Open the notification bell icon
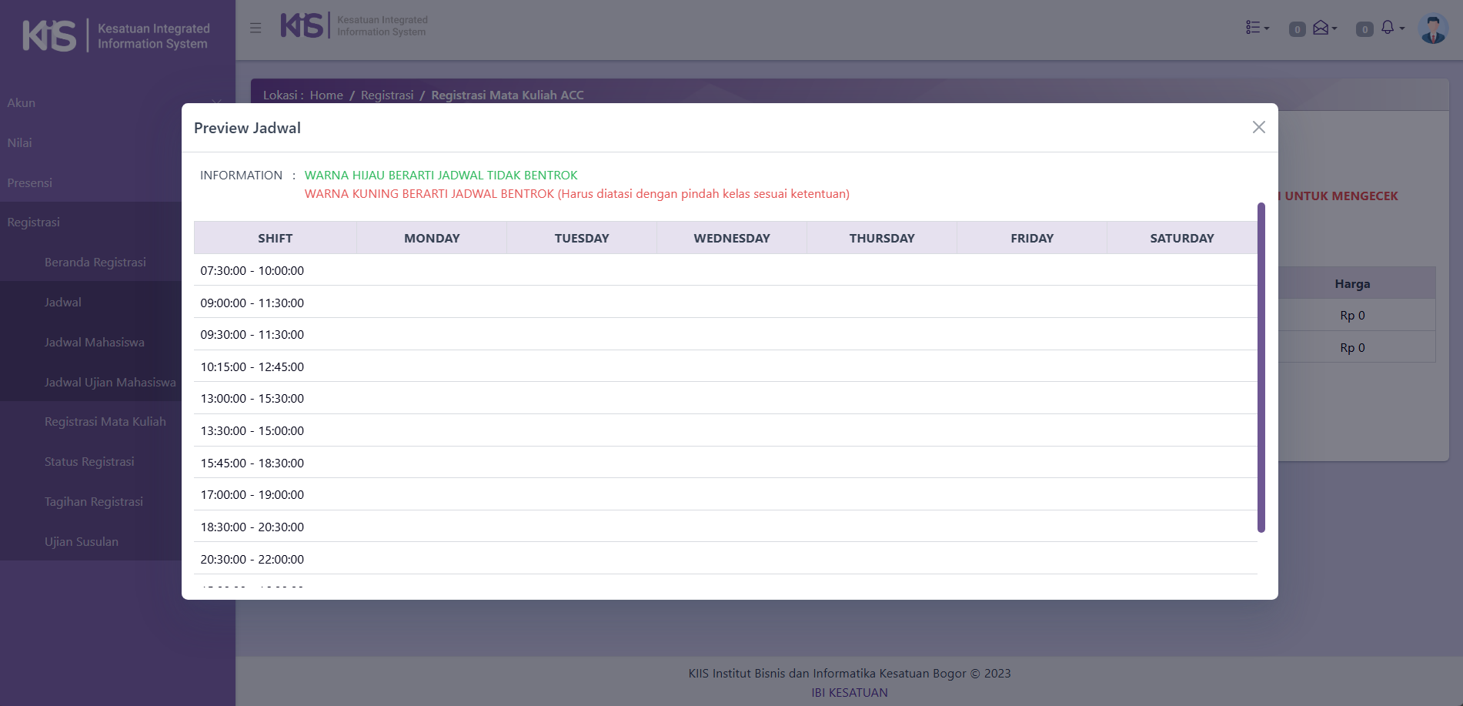 (x=1388, y=28)
